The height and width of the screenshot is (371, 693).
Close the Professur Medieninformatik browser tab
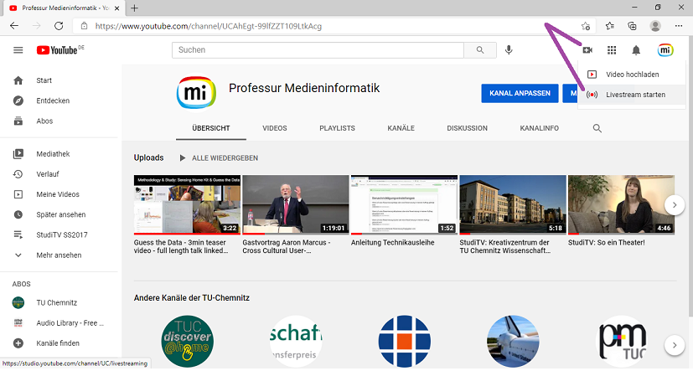tap(116, 8)
